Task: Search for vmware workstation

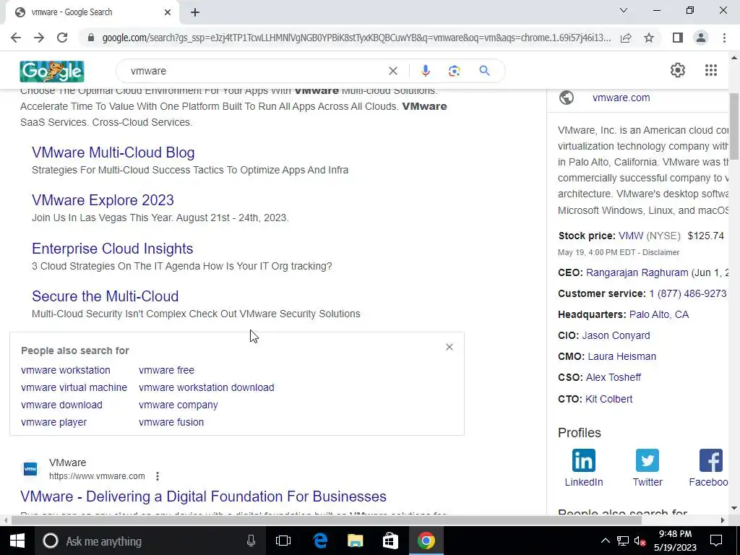Action: coord(66,370)
